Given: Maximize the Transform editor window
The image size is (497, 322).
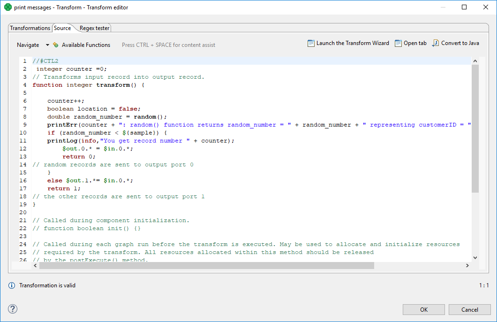Looking at the screenshot, I should (x=464, y=7).
